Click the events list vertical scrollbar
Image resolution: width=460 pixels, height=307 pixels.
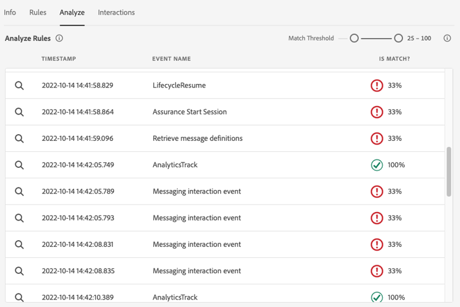coord(449,172)
